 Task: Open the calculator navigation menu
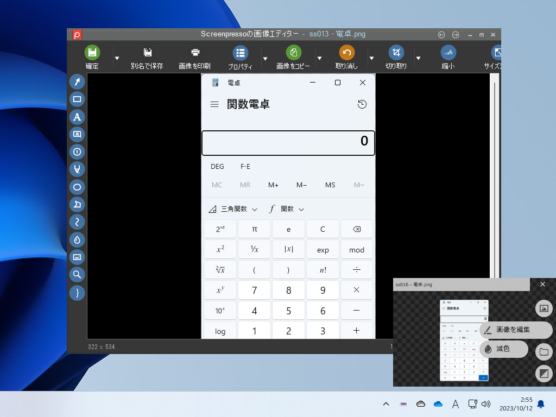point(214,104)
